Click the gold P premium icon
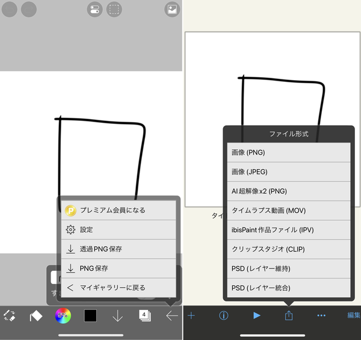The width and height of the screenshot is (361, 340). point(70,211)
